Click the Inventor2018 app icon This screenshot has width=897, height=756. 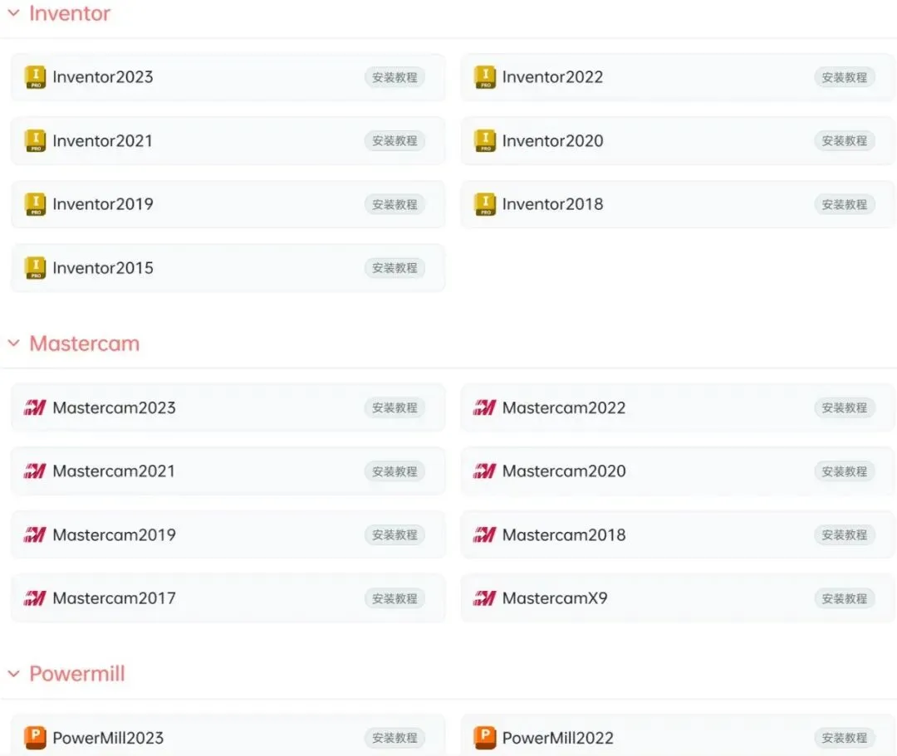(485, 204)
